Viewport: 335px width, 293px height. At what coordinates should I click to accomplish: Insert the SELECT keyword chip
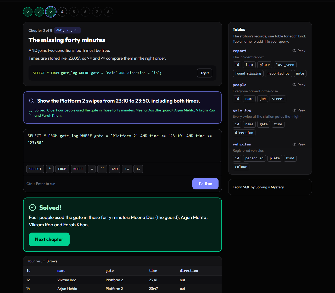click(35, 169)
